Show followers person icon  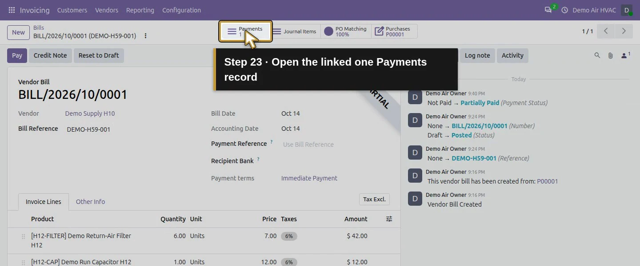point(625,55)
